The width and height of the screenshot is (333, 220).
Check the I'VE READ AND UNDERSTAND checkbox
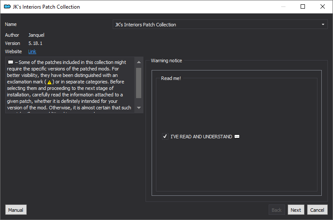[x=165, y=137]
